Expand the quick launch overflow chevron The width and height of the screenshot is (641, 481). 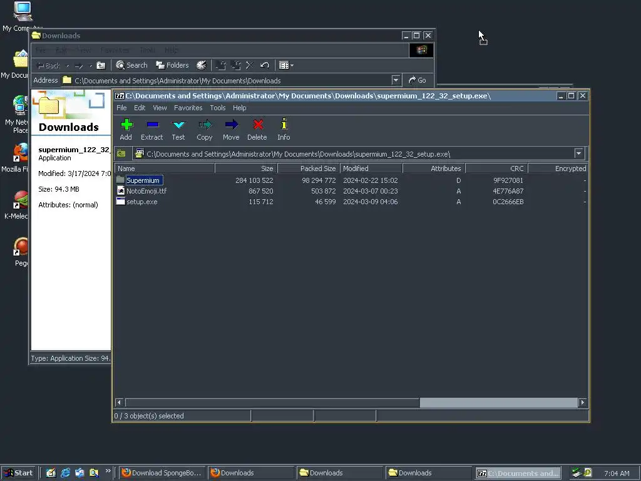108,471
